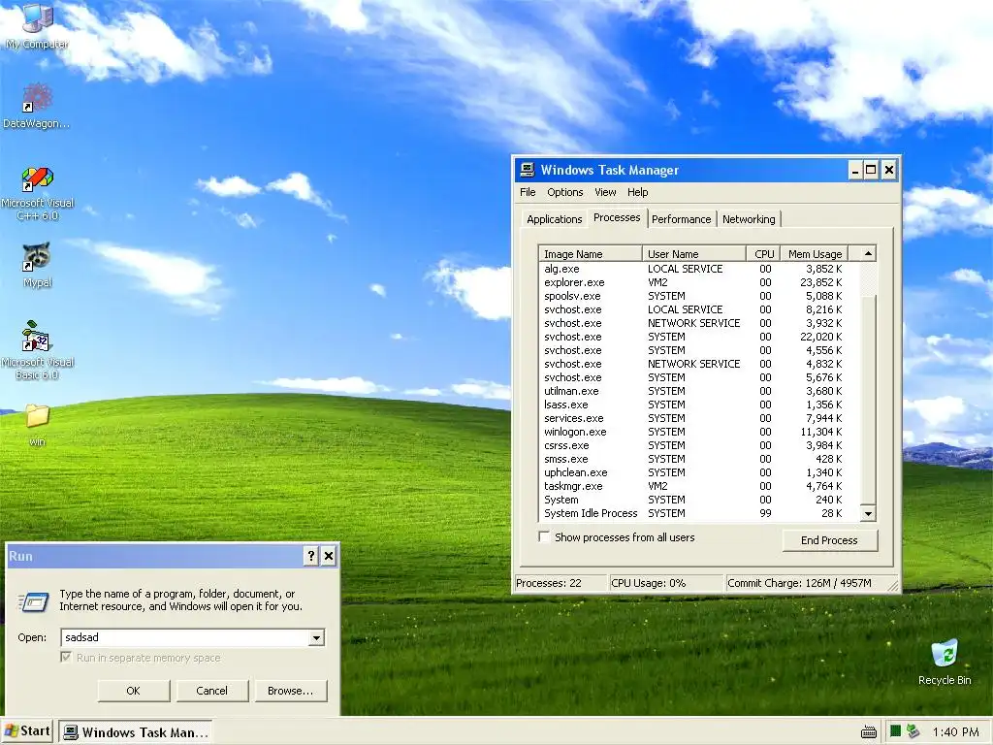Select the Microsoft Visual Basic 6.0 shortcut

coord(38,349)
